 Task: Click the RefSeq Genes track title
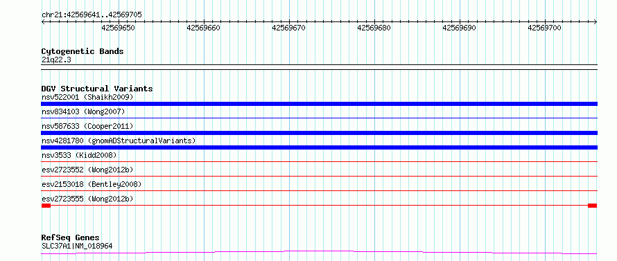point(71,238)
